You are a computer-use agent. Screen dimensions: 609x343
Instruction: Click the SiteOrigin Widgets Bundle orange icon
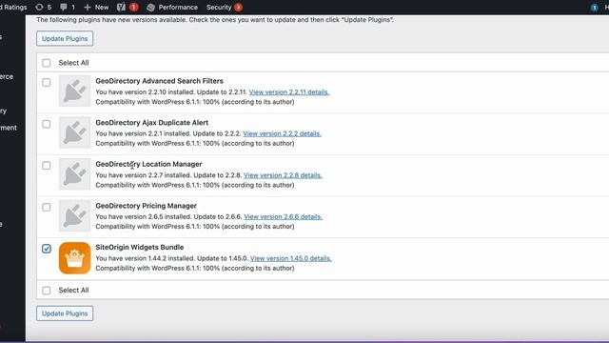pos(74,258)
